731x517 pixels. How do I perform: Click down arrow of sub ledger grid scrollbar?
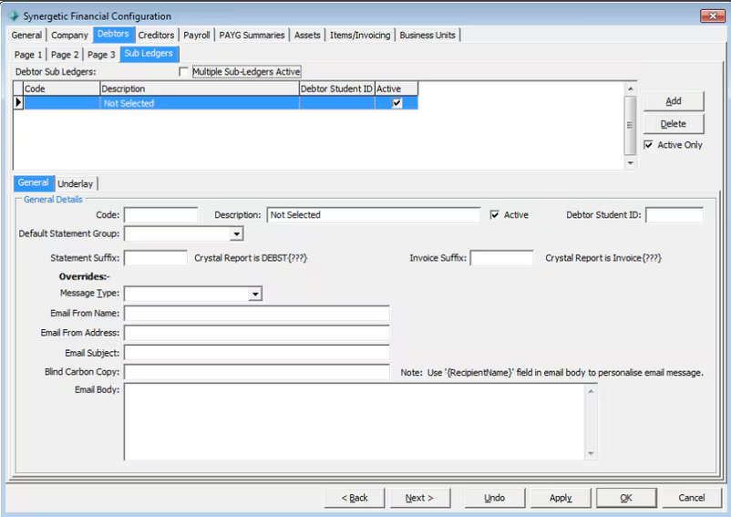pos(631,162)
